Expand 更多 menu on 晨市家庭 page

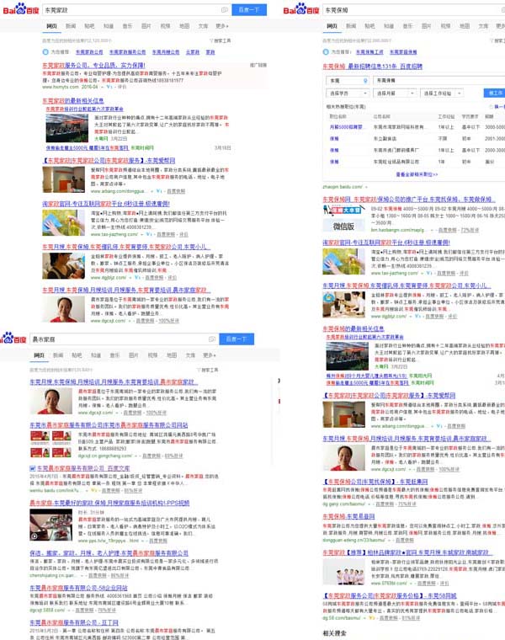click(210, 355)
